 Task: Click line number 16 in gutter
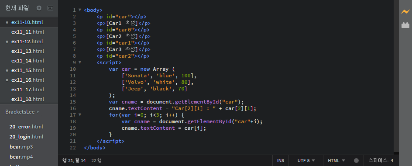(73, 108)
